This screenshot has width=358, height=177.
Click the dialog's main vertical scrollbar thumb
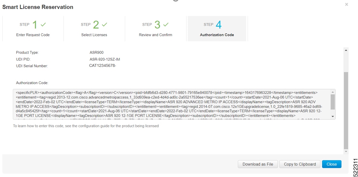[x=346, y=110]
